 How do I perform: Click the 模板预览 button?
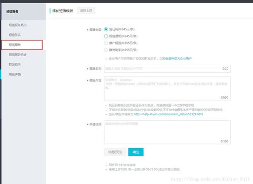(x=115, y=152)
